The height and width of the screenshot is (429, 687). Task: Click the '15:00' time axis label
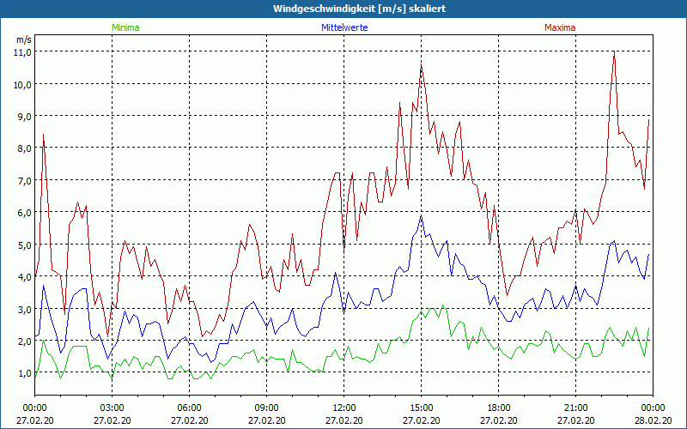[422, 408]
